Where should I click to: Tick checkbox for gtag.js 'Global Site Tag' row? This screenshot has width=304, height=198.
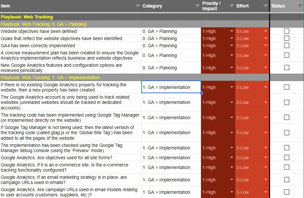287,133
